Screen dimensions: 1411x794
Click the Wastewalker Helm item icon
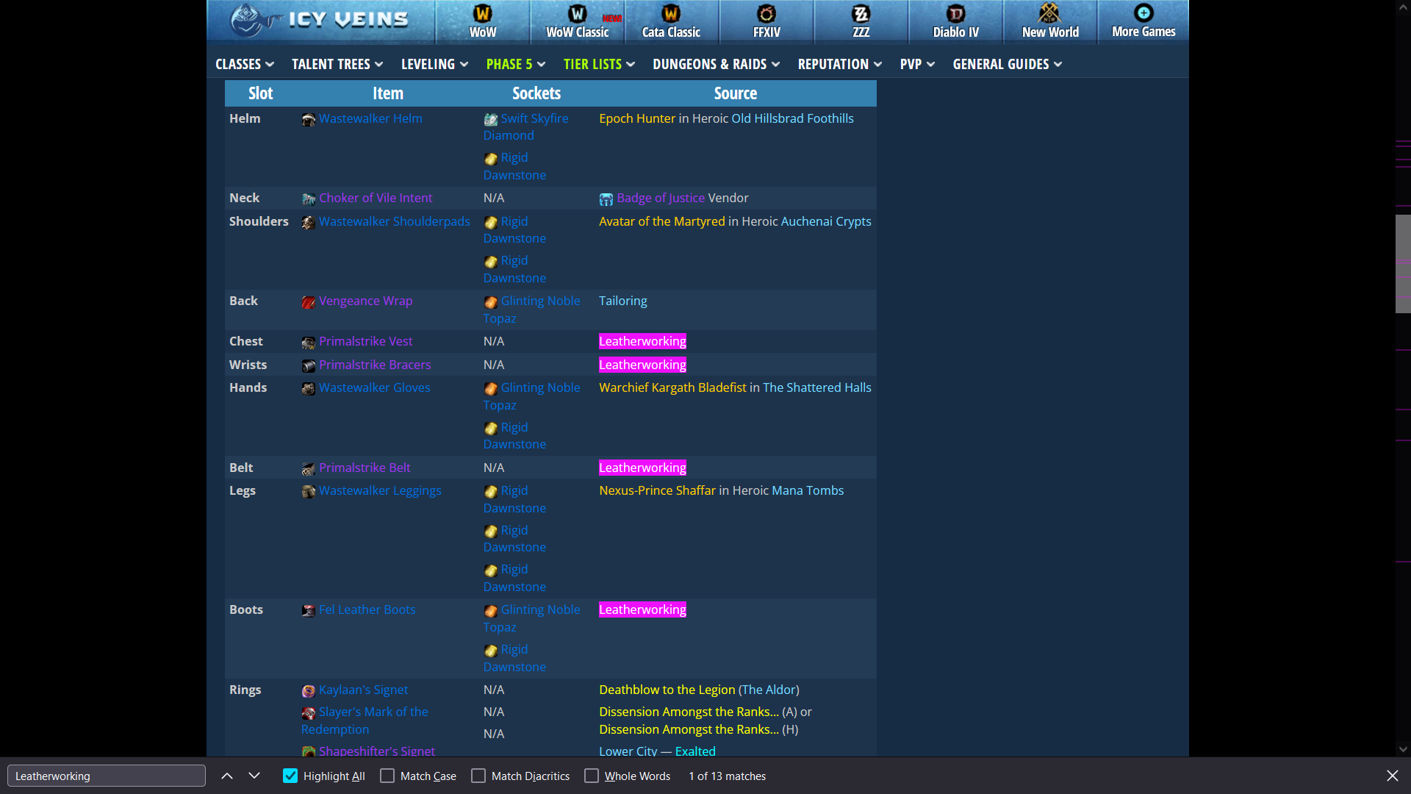pyautogui.click(x=308, y=119)
